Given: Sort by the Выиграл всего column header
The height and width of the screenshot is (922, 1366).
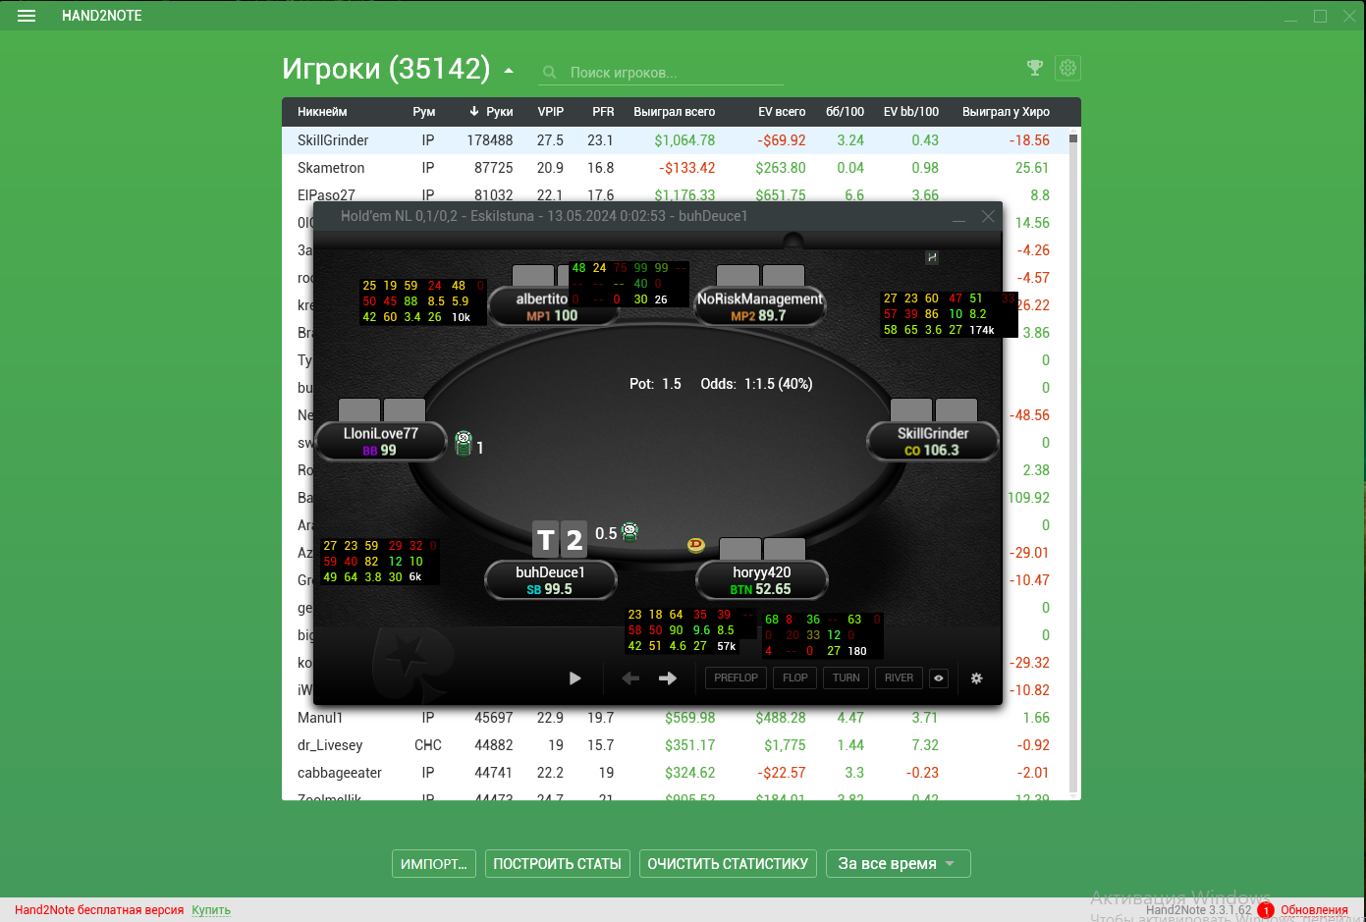Looking at the screenshot, I should 674,112.
